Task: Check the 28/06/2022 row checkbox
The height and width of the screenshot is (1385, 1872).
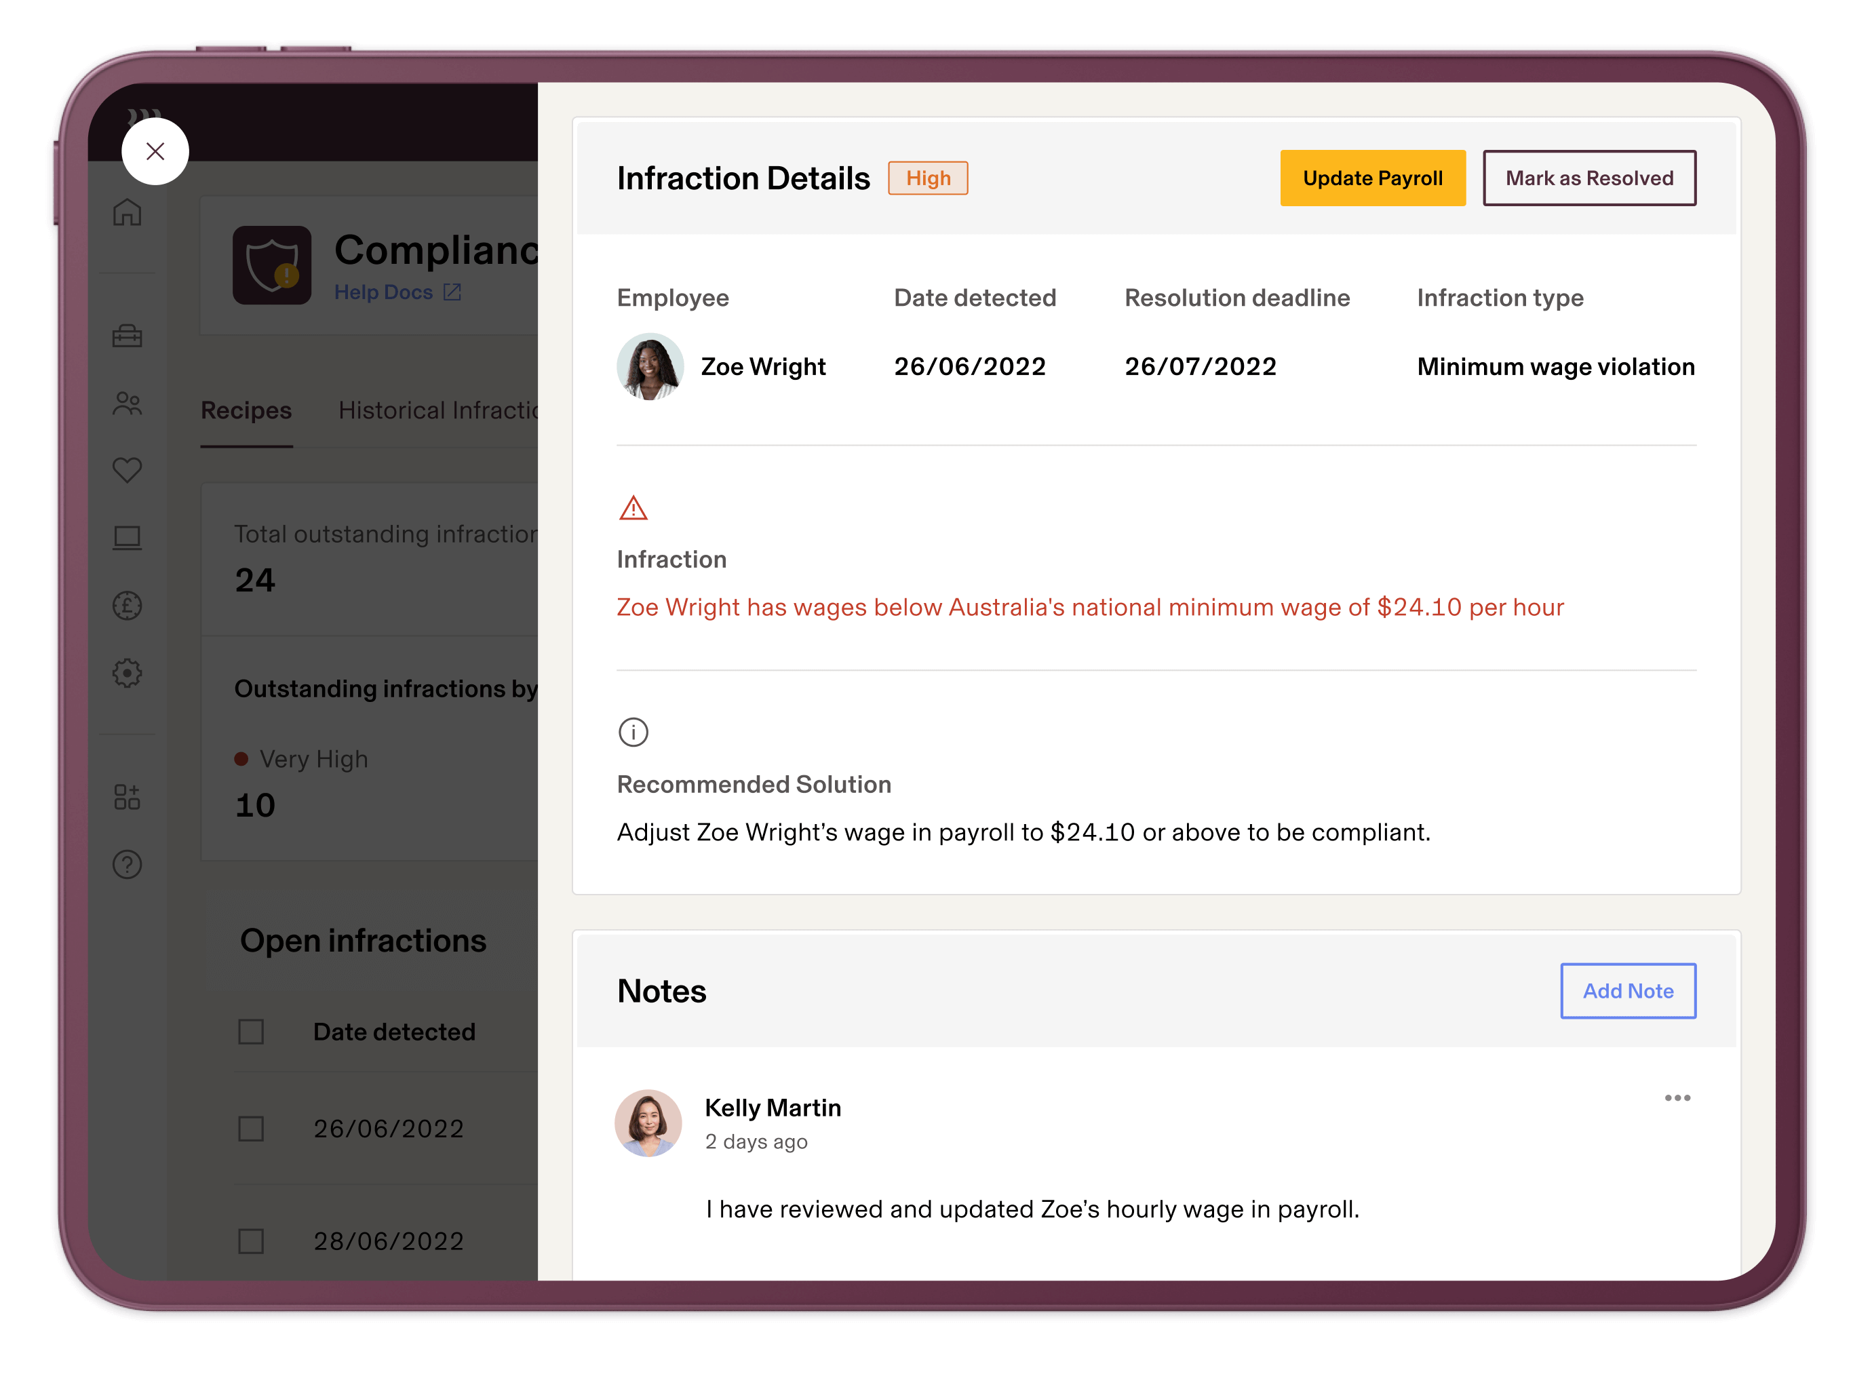Action: point(251,1241)
